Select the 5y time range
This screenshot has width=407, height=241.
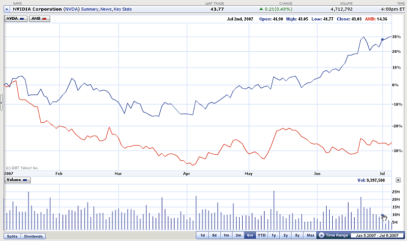point(298,235)
